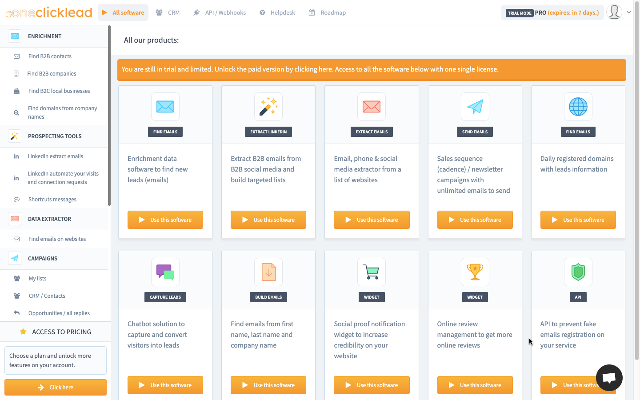Switch to the All software tab
The width and height of the screenshot is (640, 400).
123,12
